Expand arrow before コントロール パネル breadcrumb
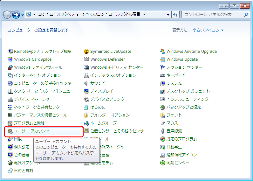The height and width of the screenshot is (181, 253). point(34,15)
